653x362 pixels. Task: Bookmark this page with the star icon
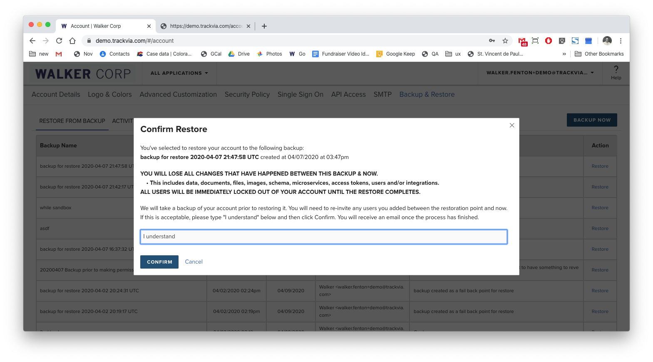505,41
